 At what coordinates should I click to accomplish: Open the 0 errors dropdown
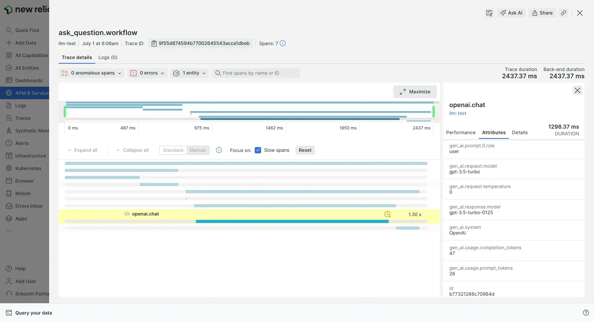click(147, 73)
